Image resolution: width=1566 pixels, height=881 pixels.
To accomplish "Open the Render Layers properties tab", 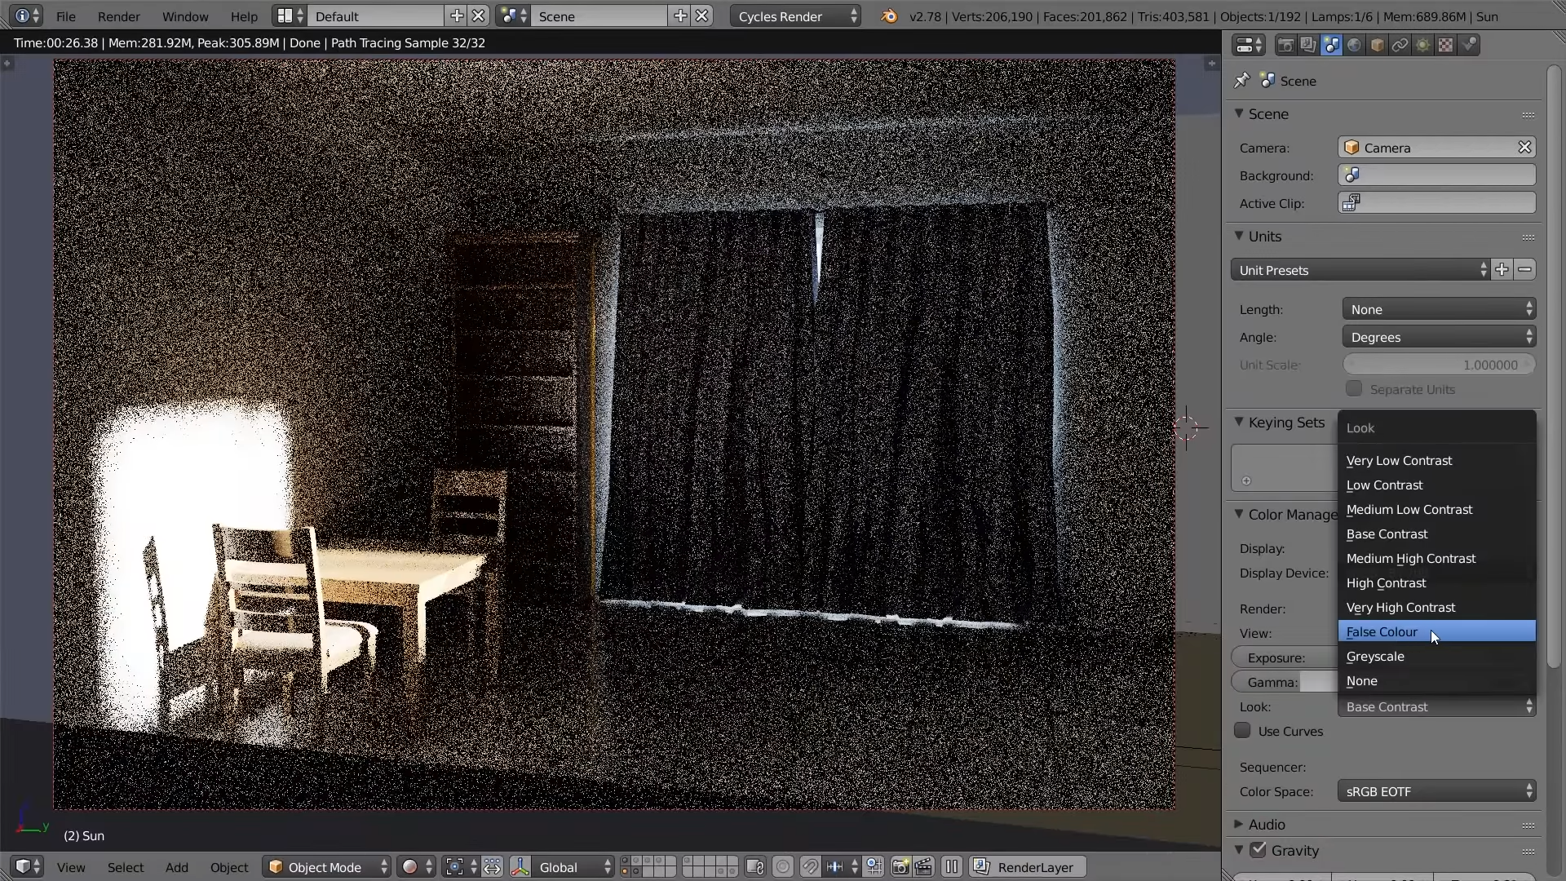I will [1308, 46].
